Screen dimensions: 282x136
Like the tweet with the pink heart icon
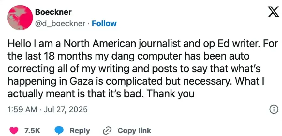[x=14, y=130]
